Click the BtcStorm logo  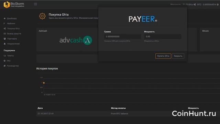tap(14, 4)
